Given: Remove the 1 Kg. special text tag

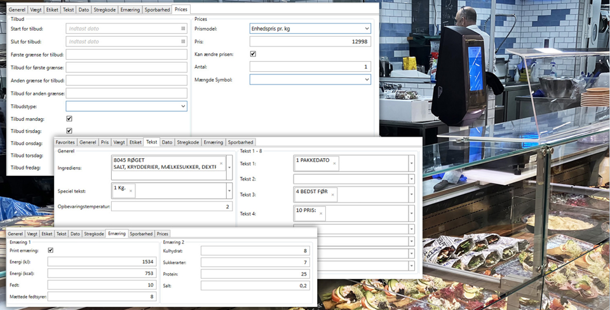Looking at the screenshot, I should click(x=130, y=191).
